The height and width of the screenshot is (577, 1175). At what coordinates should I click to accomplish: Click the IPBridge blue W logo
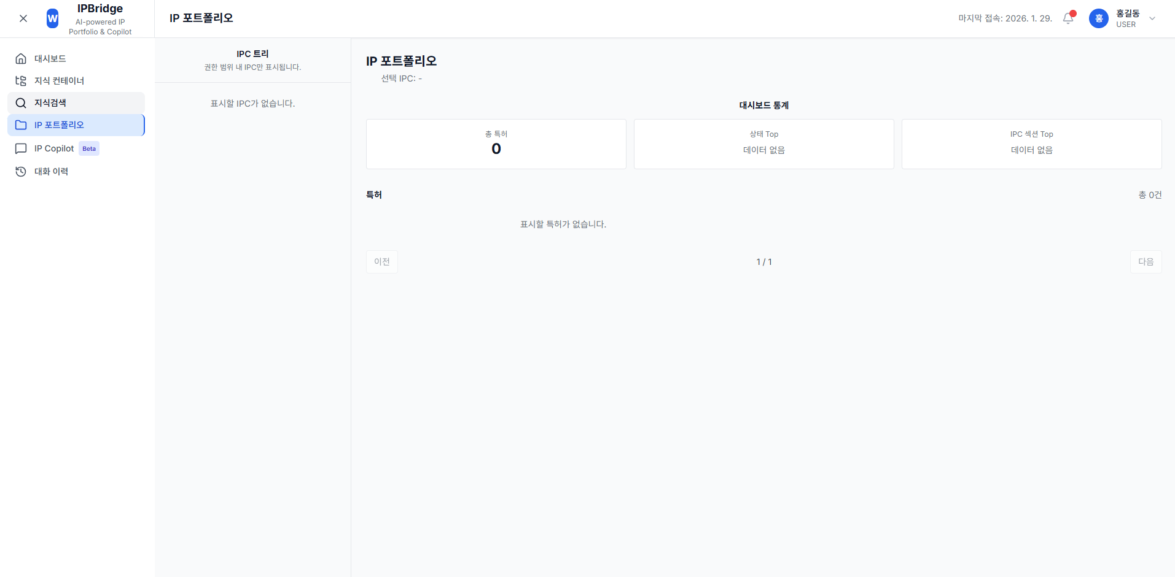click(x=53, y=18)
